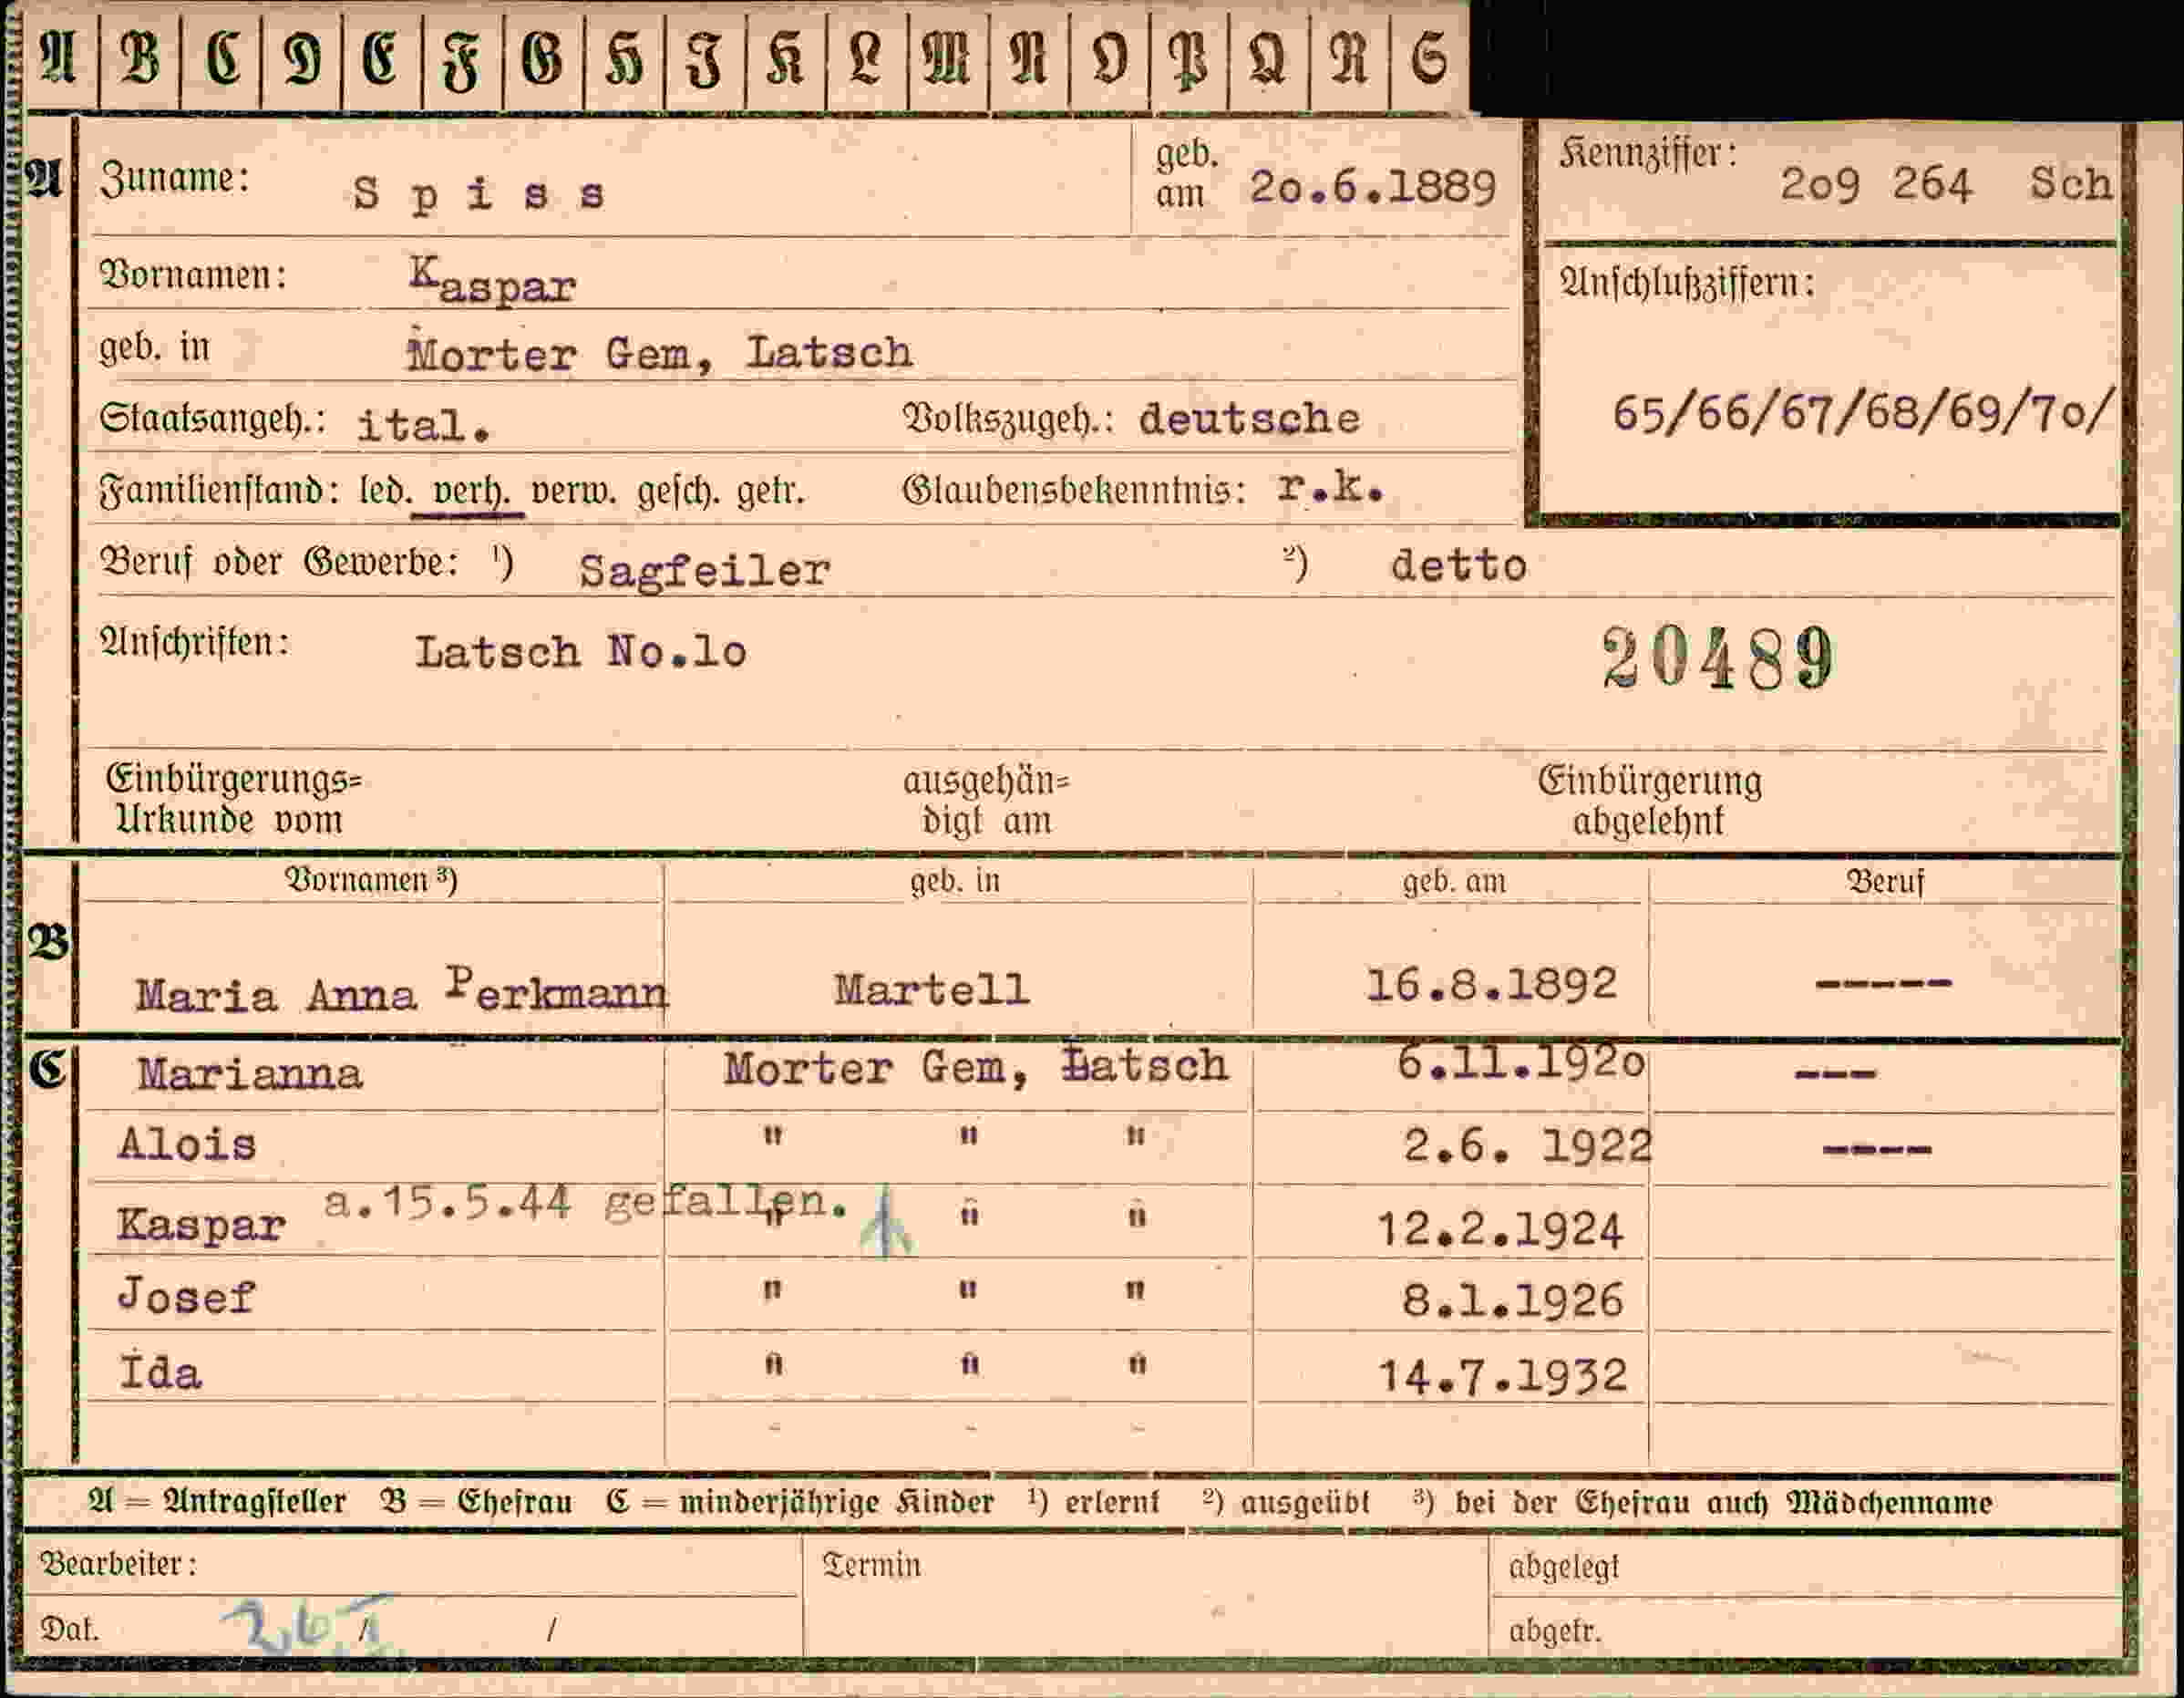Select the index tab letter B
The height and width of the screenshot is (1698, 2184).
[x=140, y=58]
